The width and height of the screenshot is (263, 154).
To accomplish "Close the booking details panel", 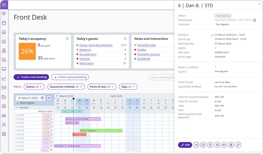I will [259, 4].
